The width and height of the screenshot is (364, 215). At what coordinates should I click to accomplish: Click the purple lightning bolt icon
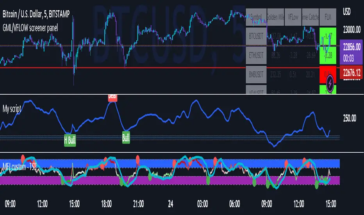(330, 83)
